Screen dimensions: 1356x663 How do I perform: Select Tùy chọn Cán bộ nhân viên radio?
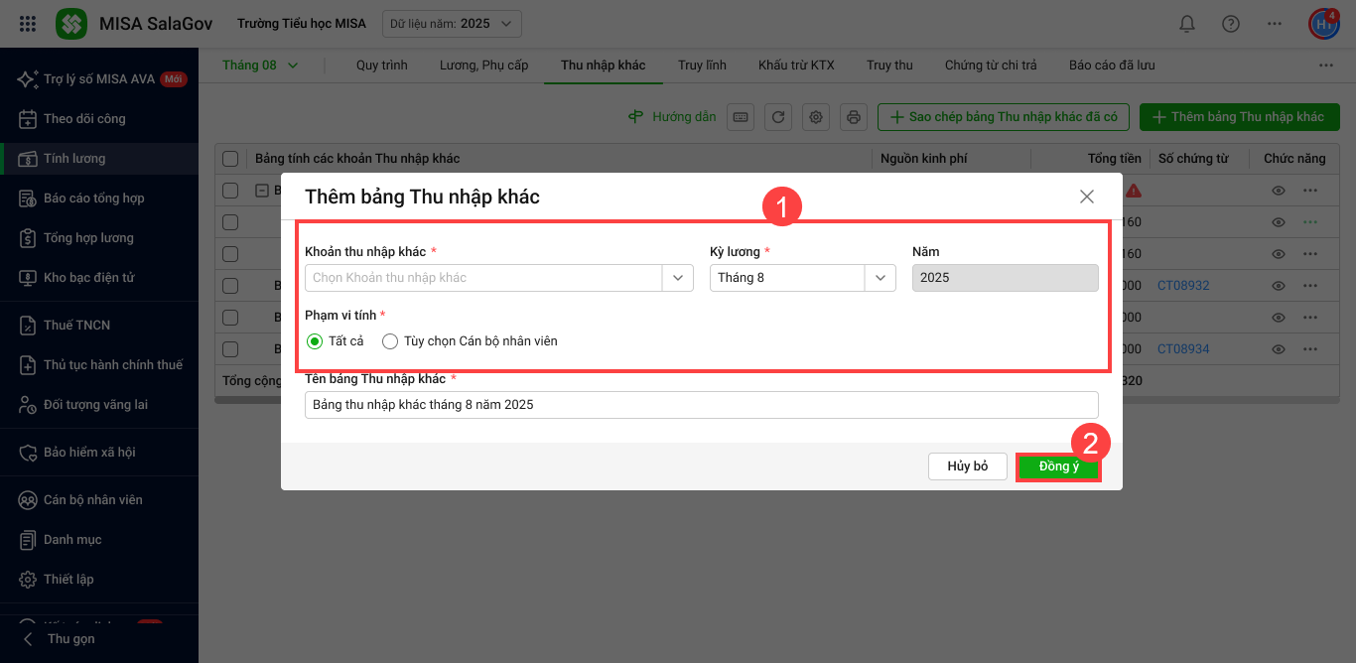390,341
